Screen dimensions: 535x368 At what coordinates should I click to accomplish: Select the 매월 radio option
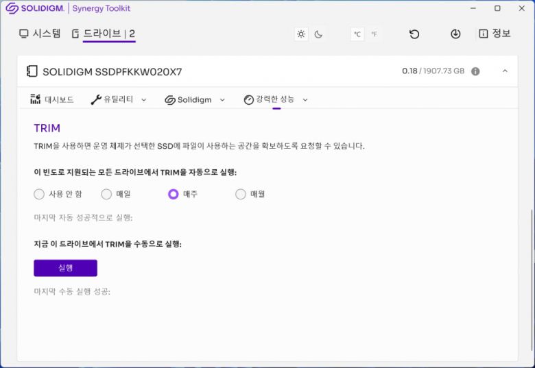pos(241,194)
